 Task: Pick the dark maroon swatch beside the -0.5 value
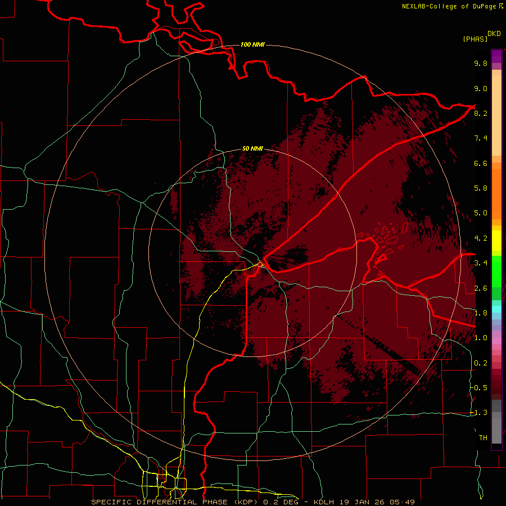(x=496, y=391)
